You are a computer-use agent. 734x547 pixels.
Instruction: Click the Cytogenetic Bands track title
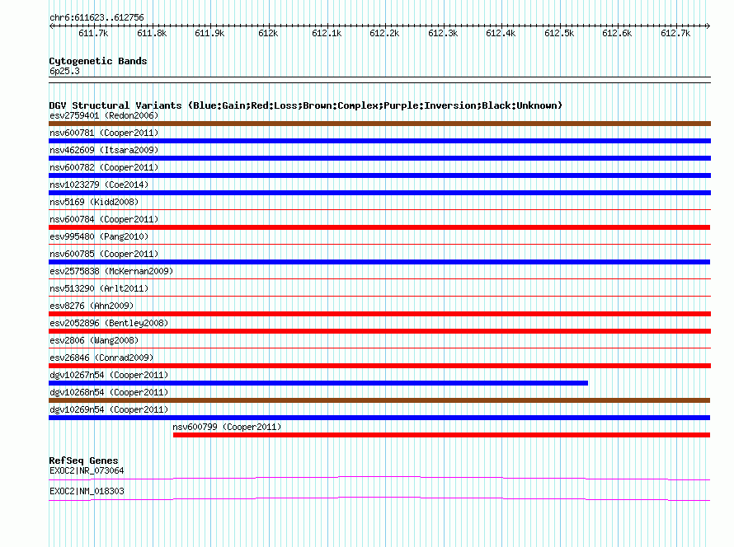(x=98, y=61)
